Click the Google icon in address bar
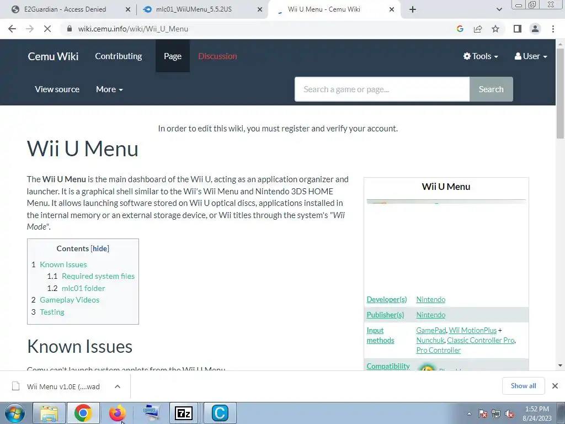 (460, 29)
